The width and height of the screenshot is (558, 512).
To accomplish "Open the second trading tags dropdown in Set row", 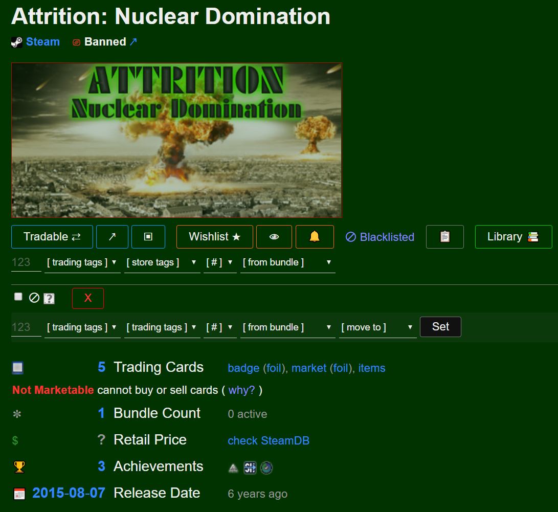I will coord(162,327).
